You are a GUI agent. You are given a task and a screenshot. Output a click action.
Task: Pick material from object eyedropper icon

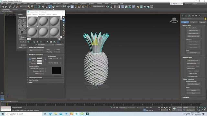click(x=36, y=45)
